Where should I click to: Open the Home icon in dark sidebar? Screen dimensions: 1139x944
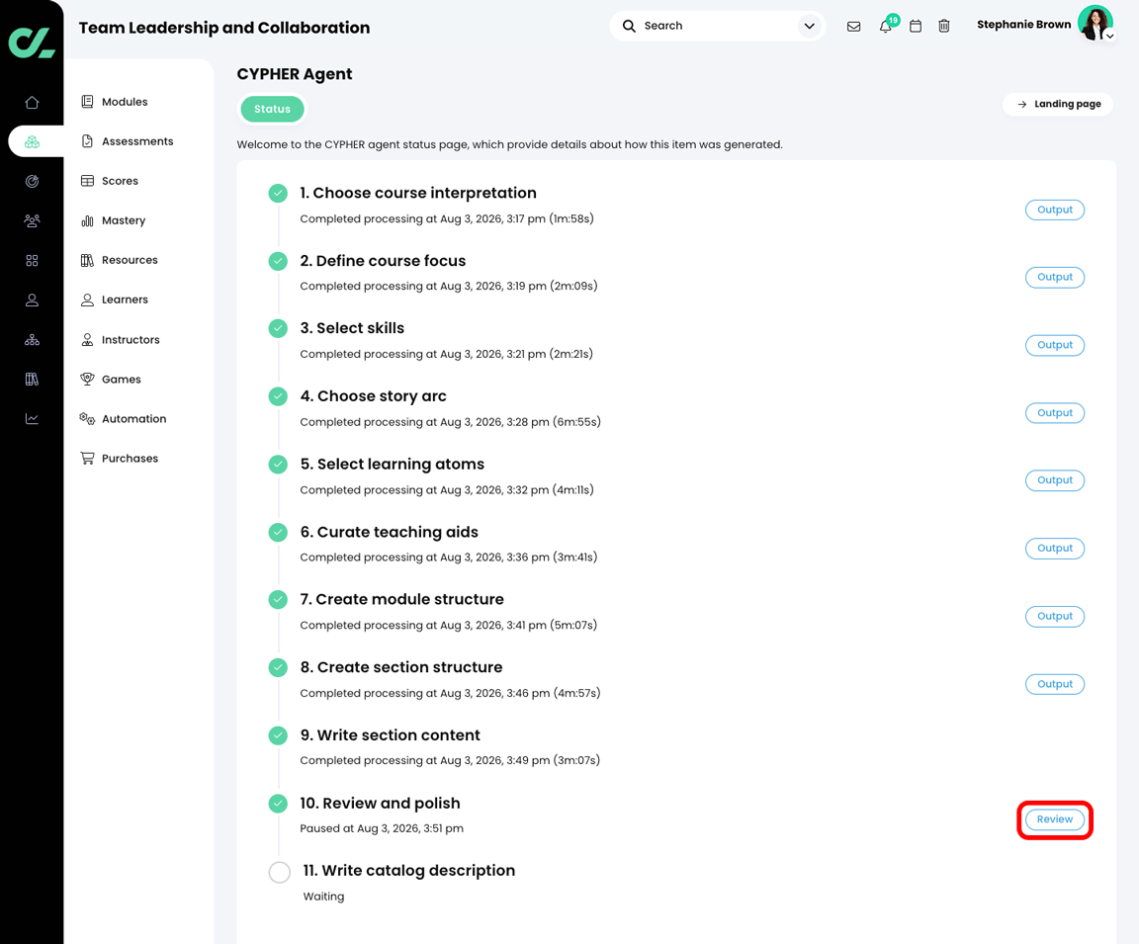(32, 103)
